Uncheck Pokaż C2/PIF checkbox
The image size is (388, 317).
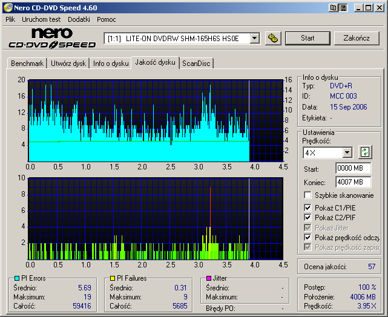coord(307,218)
